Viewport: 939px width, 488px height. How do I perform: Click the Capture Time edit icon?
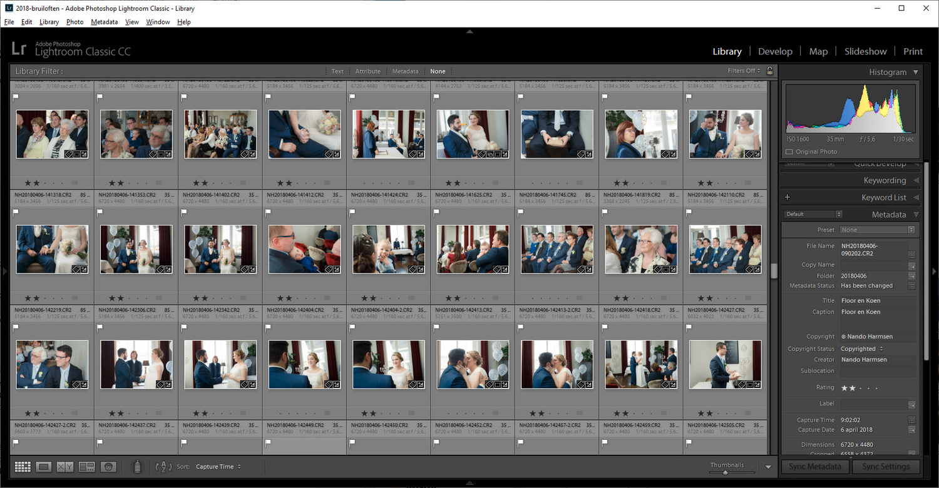point(911,420)
